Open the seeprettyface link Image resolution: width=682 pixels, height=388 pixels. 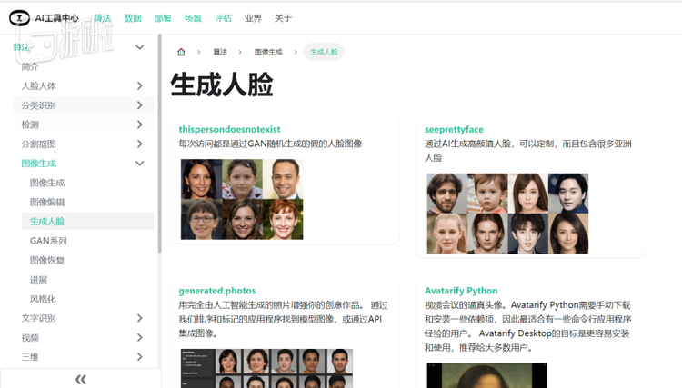pyautogui.click(x=454, y=129)
